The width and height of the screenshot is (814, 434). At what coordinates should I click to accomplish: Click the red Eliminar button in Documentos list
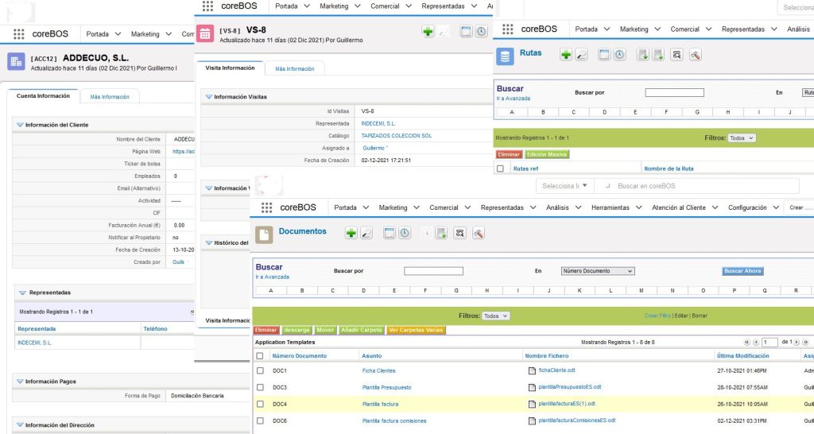tap(266, 330)
